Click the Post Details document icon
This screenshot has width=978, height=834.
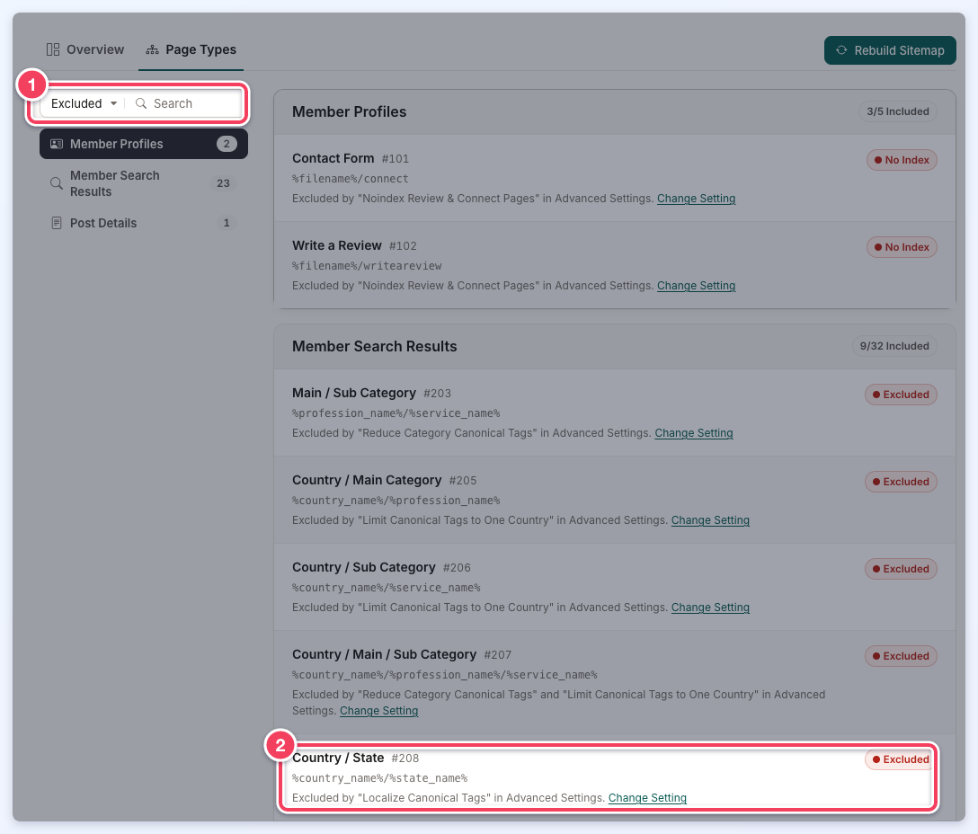pyautogui.click(x=56, y=223)
